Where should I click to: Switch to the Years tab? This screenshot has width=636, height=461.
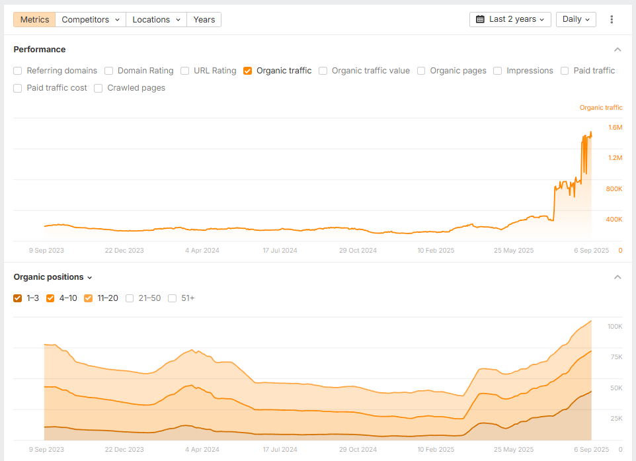pyautogui.click(x=204, y=20)
